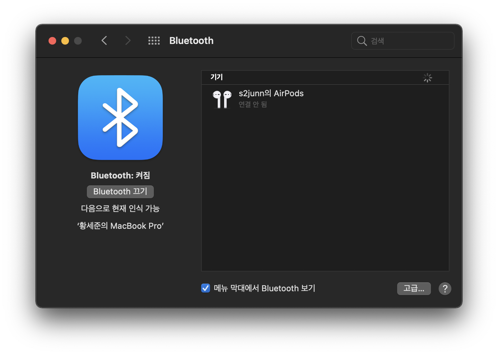Turn off Bluetooth with Bluetooth 끄기 button
The height and width of the screenshot is (355, 498).
[120, 192]
